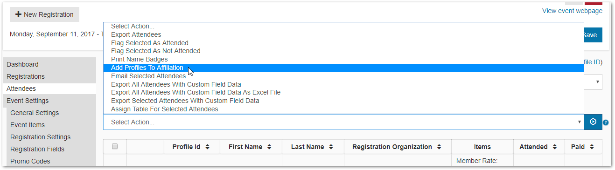Click the run action play icon
Screen dimensions: 615x170
coord(593,122)
